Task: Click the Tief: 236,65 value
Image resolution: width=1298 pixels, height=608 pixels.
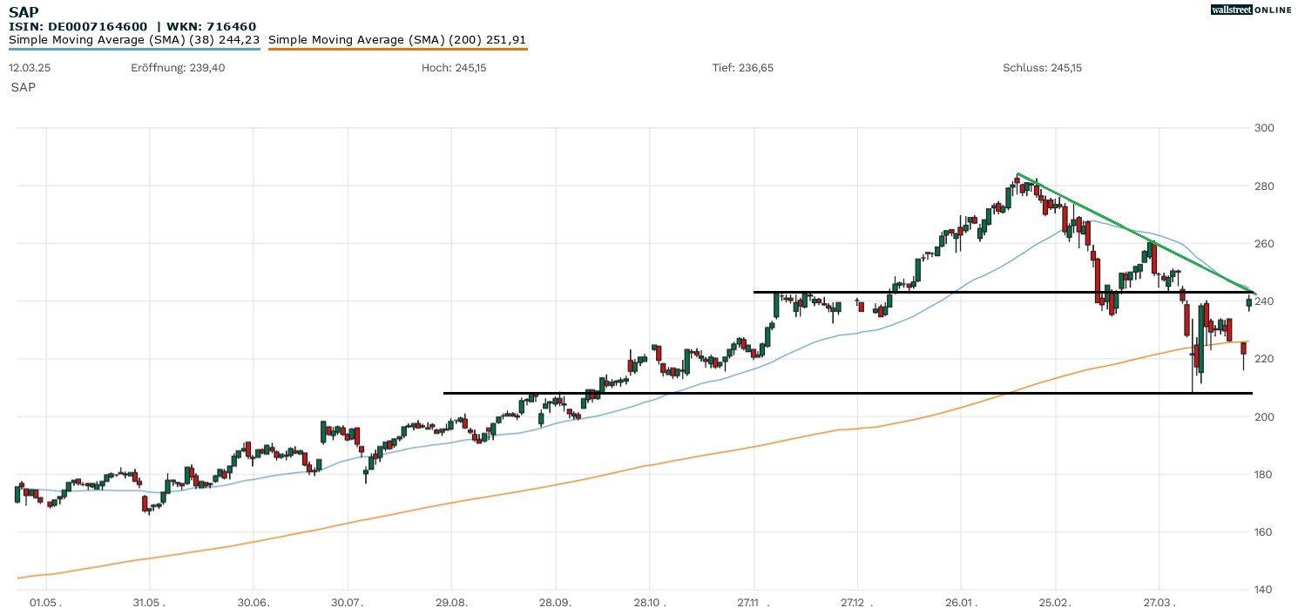Action: tap(743, 67)
